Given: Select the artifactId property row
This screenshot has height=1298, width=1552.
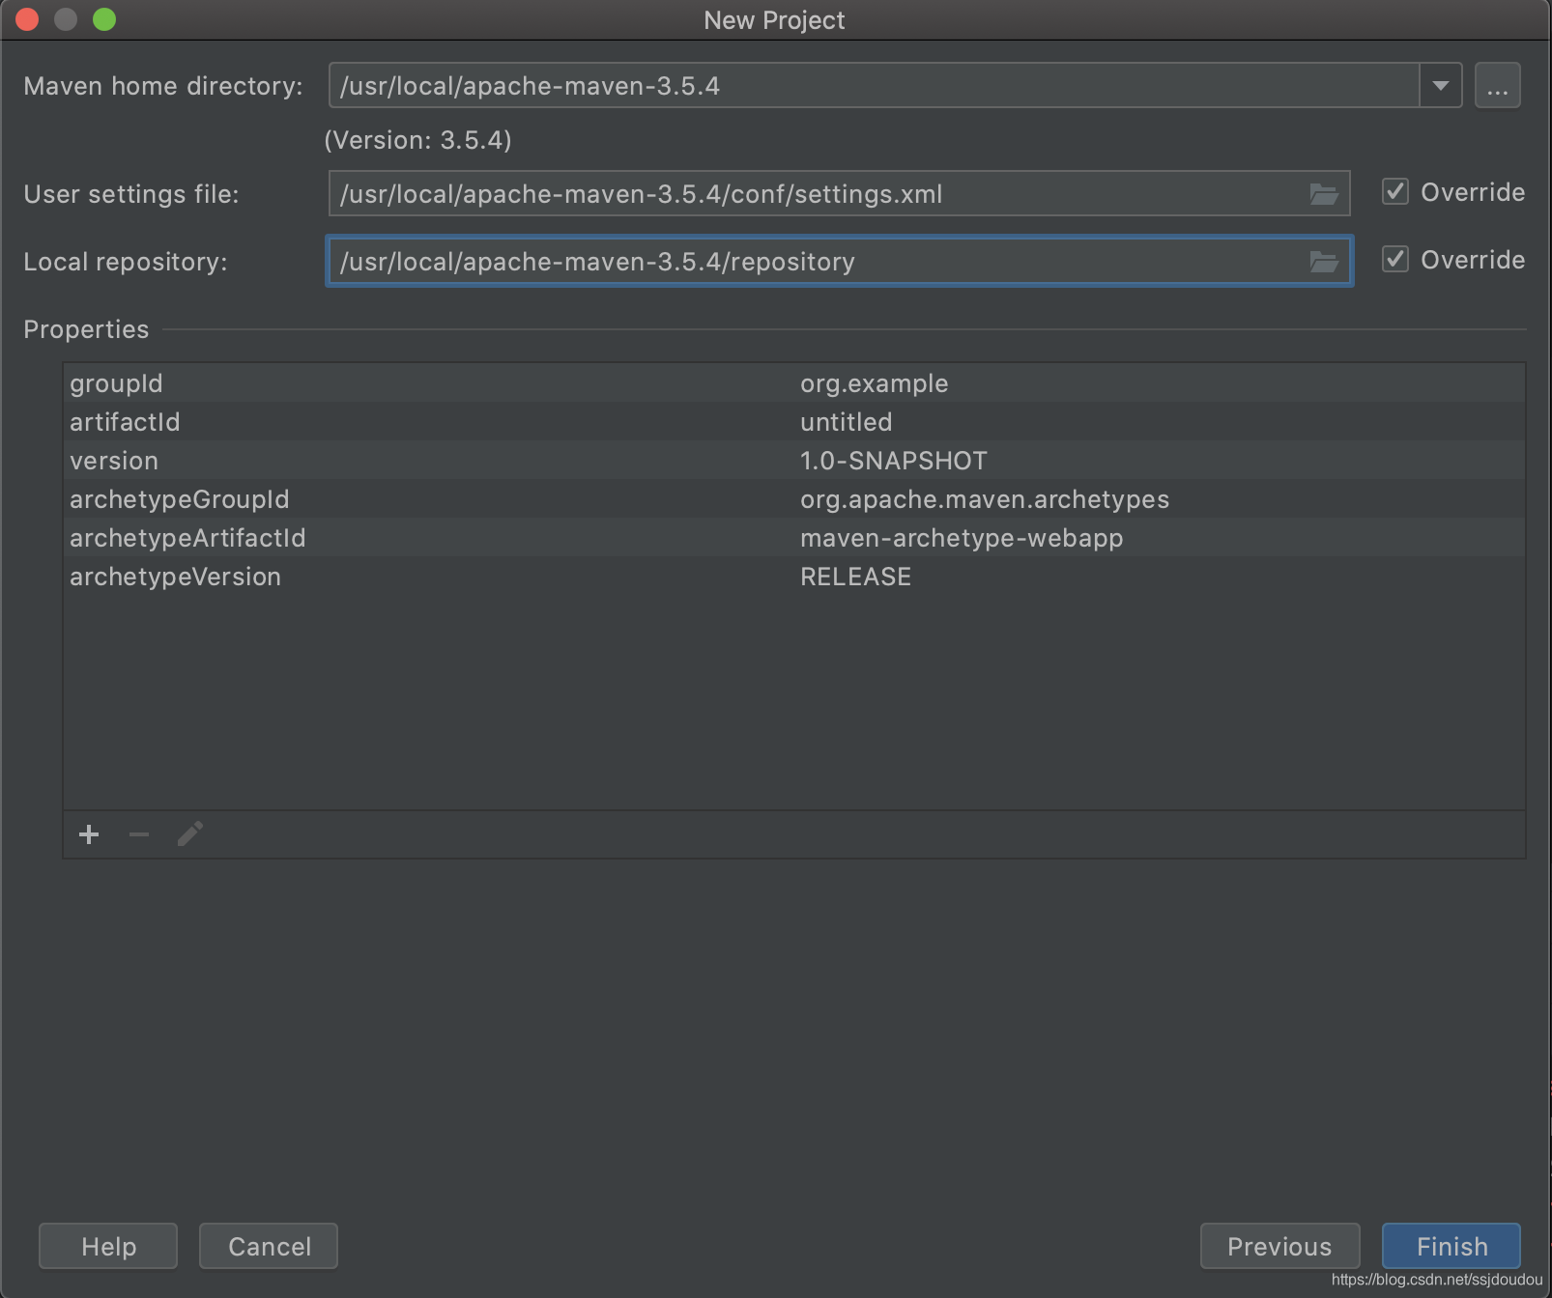Looking at the screenshot, I should (x=794, y=422).
